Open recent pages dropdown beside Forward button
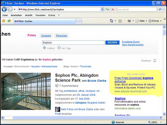The image size is (167, 125). pos(15,9)
